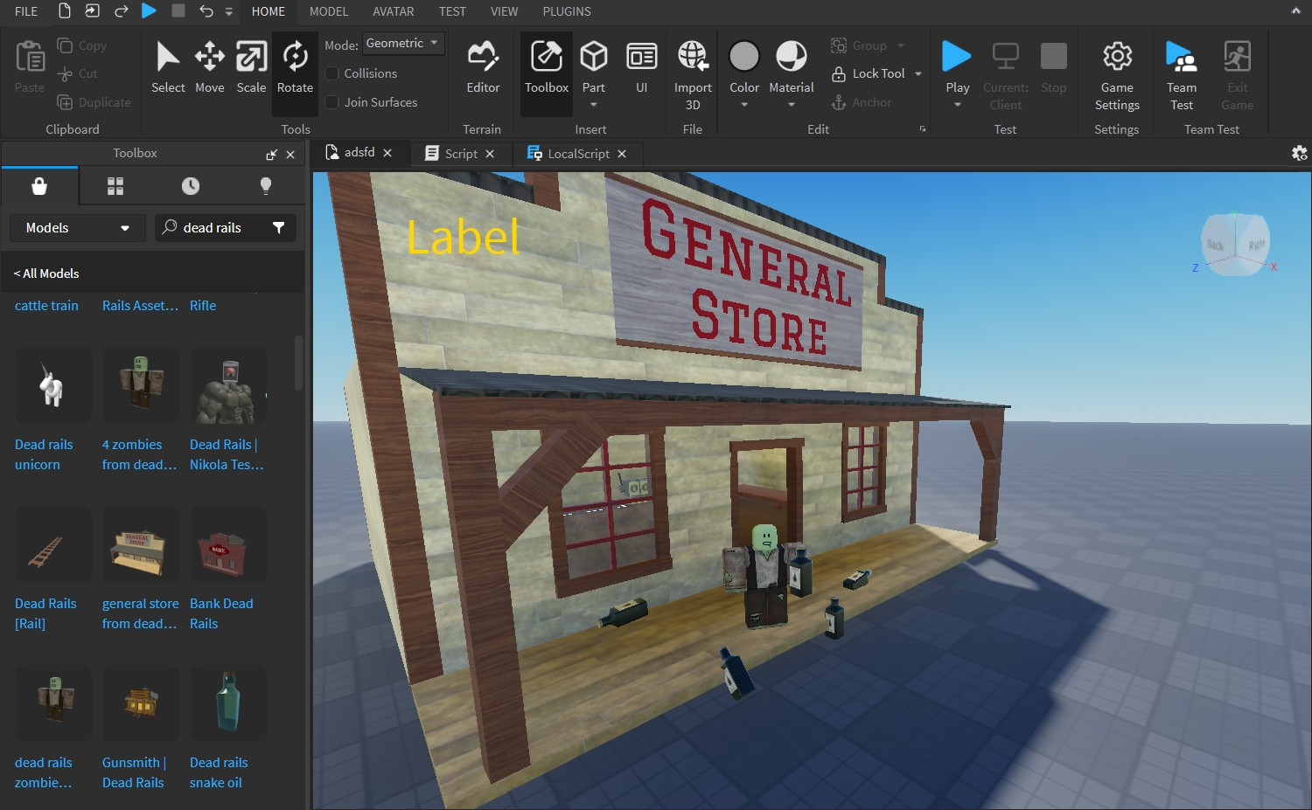This screenshot has height=810, width=1312.
Task: Go back to All Models
Action: click(46, 273)
